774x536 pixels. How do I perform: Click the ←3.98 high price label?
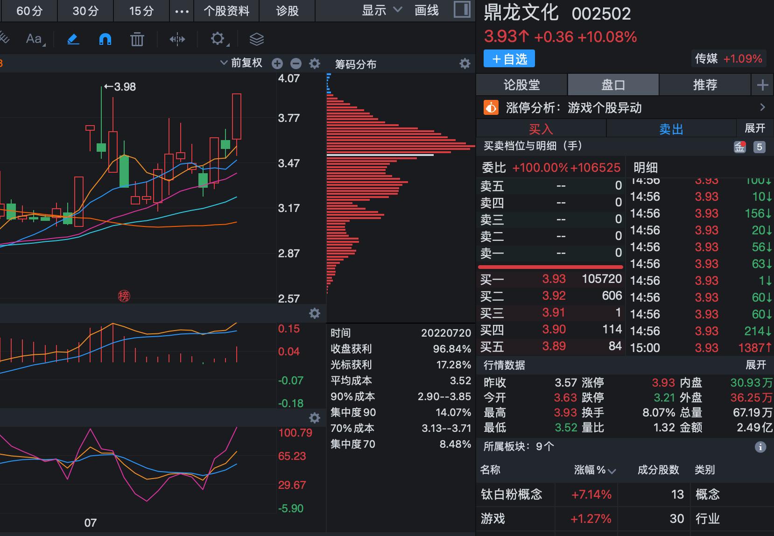pyautogui.click(x=120, y=87)
